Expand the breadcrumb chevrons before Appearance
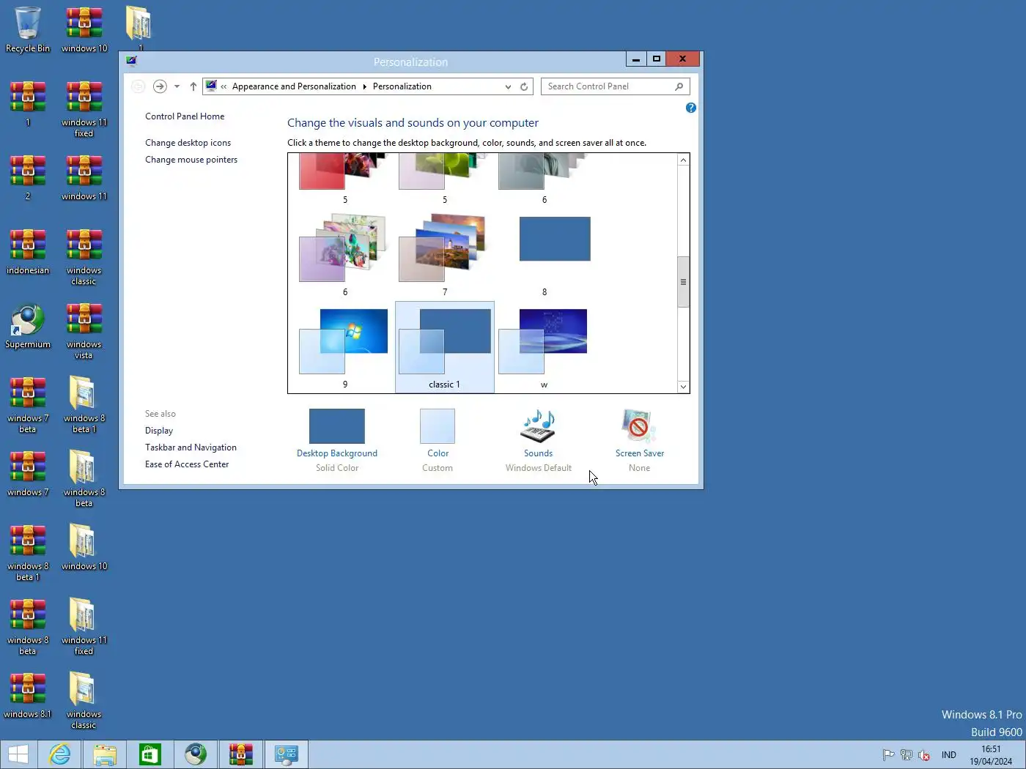This screenshot has width=1026, height=769. point(224,86)
